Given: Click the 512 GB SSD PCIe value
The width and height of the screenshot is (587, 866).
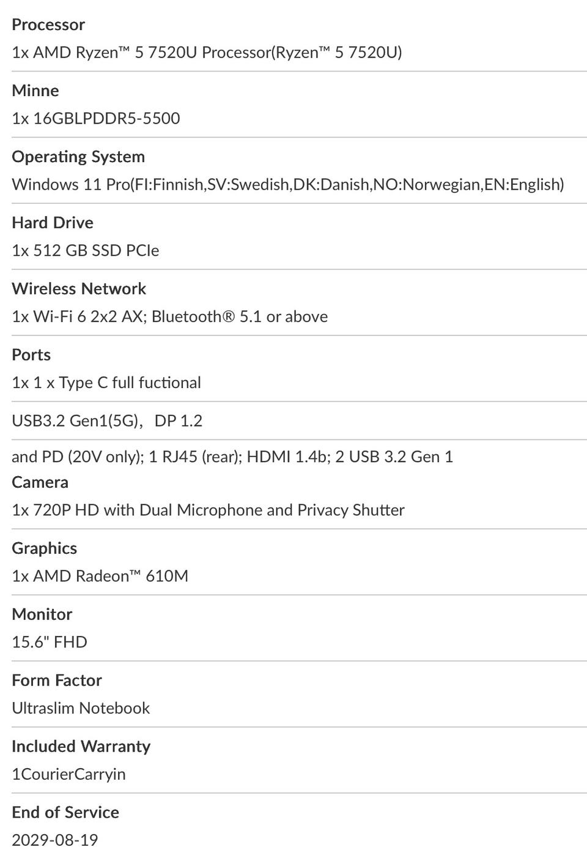Looking at the screenshot, I should coord(86,250).
